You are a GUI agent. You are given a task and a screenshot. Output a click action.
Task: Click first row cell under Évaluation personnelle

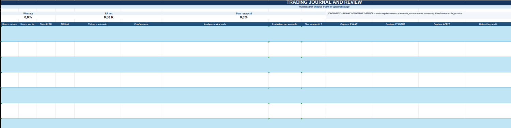point(285,34)
